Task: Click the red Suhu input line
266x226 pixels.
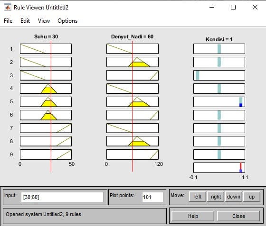Action: (x=51, y=106)
